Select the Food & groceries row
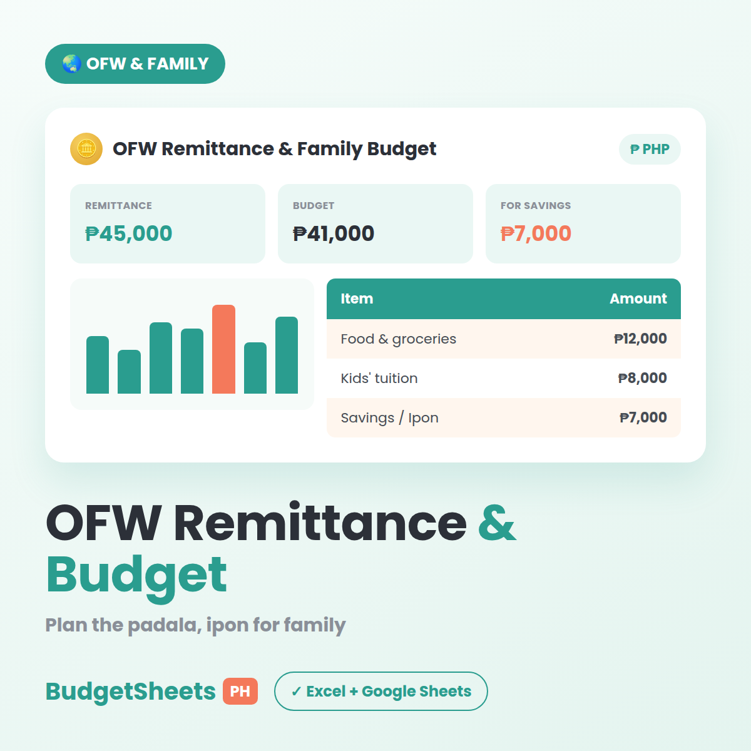Screen dimensions: 751x751 (x=504, y=339)
